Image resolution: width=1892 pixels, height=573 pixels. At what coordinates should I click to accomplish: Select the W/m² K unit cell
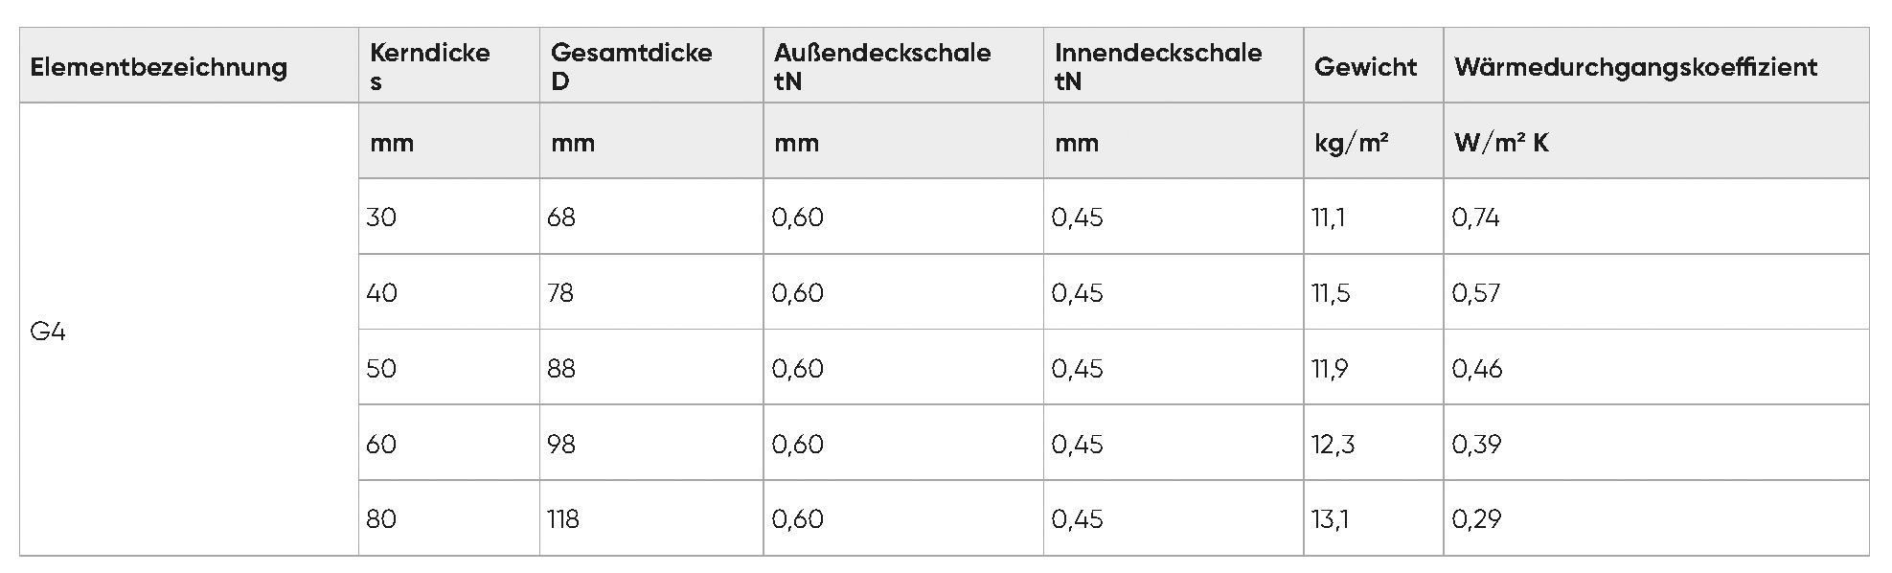tap(1501, 143)
